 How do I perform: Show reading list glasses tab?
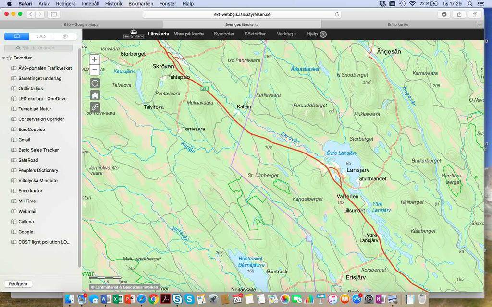41,36
